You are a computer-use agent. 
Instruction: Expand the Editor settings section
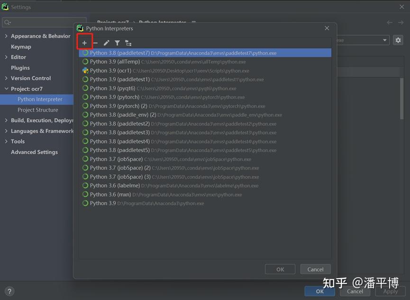6,57
